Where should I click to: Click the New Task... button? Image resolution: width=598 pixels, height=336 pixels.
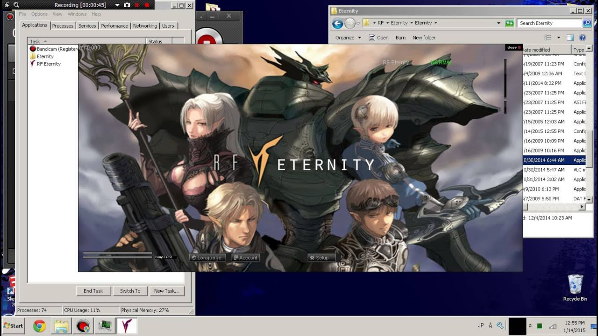(x=167, y=291)
